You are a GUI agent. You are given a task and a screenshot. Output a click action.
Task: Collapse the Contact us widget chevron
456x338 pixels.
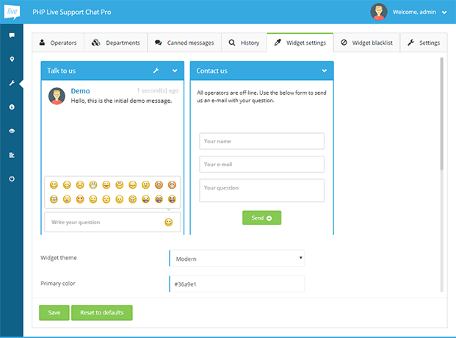pyautogui.click(x=325, y=71)
